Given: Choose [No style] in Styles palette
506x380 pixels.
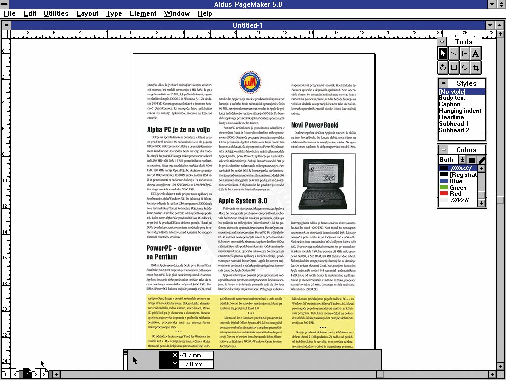Looking at the screenshot, I should coord(462,92).
